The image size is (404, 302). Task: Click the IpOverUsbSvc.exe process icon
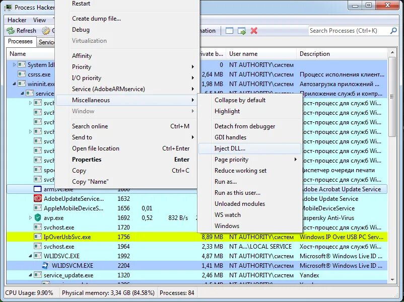[38, 237]
